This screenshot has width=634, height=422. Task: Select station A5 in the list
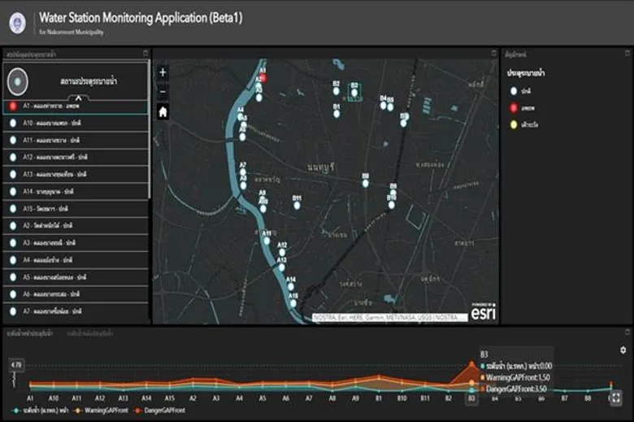click(x=76, y=277)
